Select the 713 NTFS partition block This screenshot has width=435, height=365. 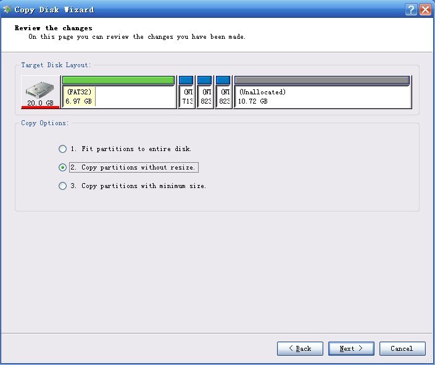tap(186, 92)
